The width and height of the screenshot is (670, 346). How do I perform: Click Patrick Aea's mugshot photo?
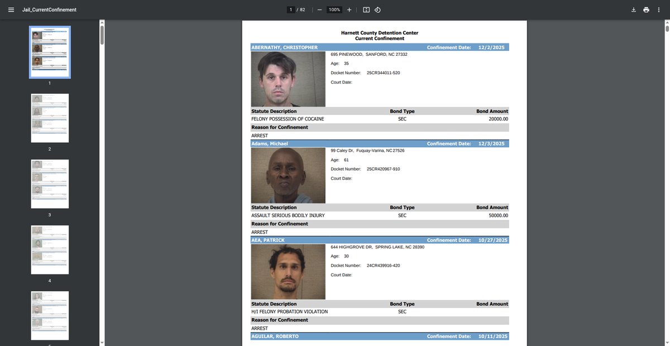click(x=288, y=272)
